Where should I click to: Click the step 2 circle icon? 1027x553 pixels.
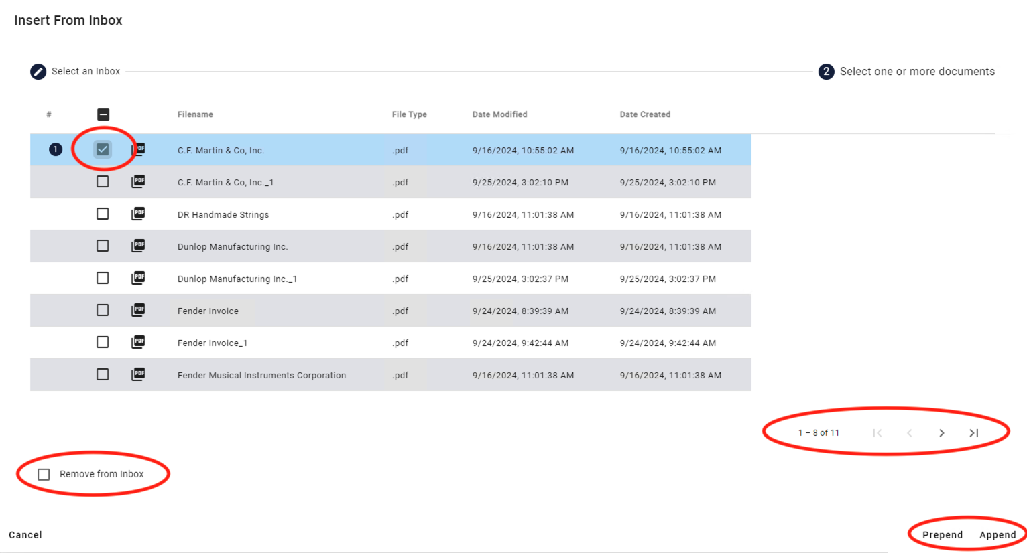pyautogui.click(x=826, y=72)
